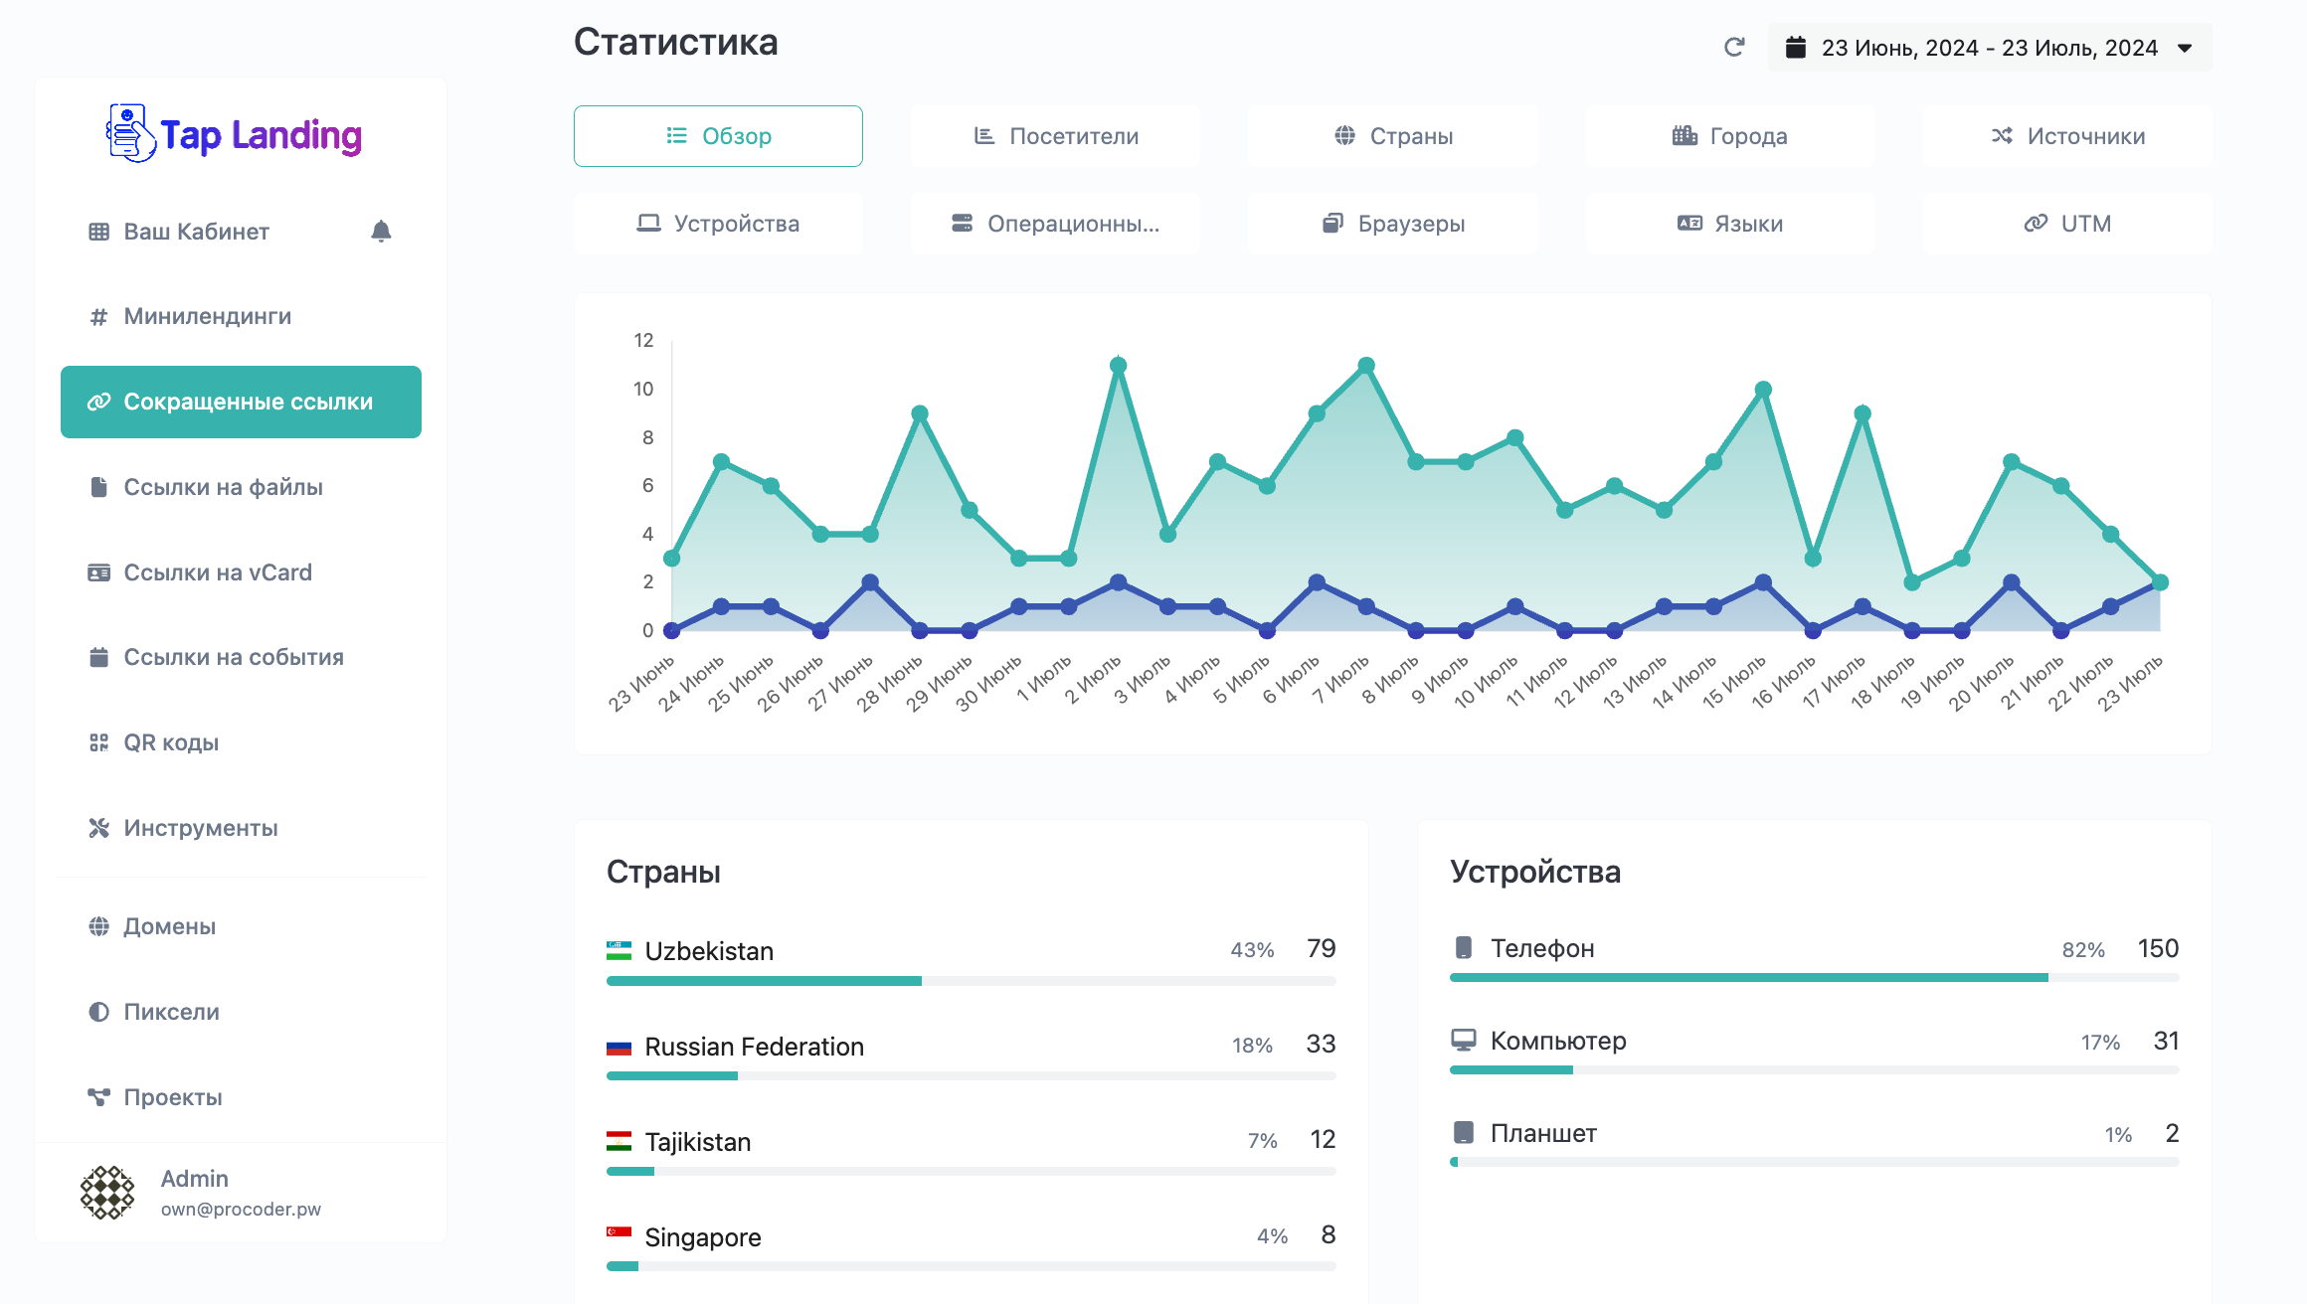2307x1304 pixels.
Task: Click the Инструменты tools icon
Action: pyautogui.click(x=98, y=828)
